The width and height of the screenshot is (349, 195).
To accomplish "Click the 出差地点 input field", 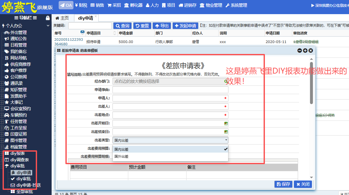I will 170,115.
